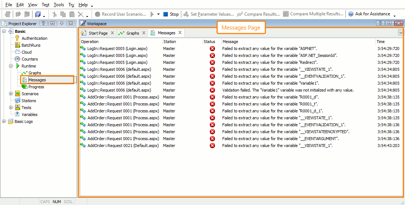The height and width of the screenshot is (205, 405).
Task: Click the Project Explorer pin icon
Action: point(62,23)
